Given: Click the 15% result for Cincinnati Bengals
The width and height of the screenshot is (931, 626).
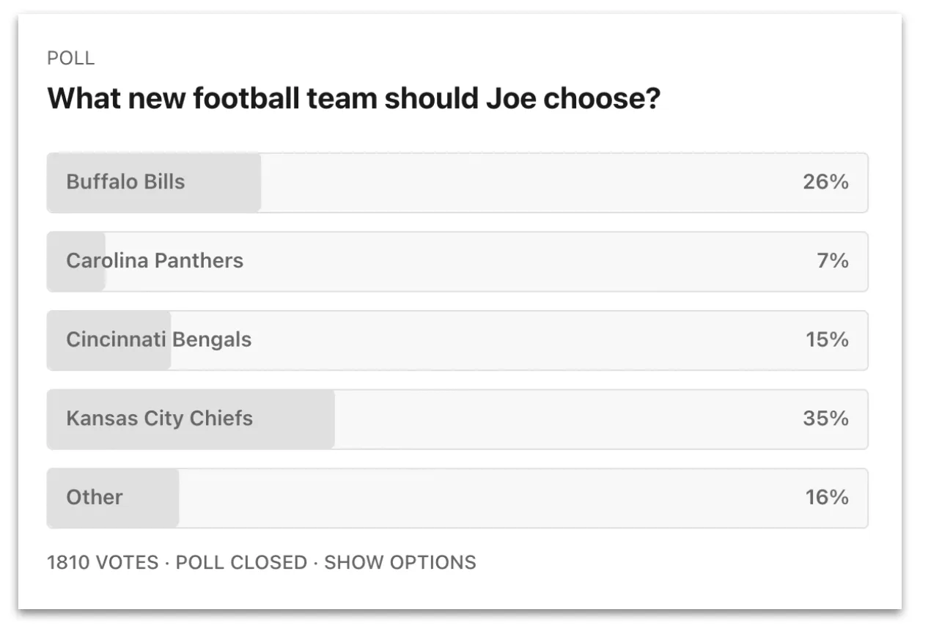Looking at the screenshot, I should (x=827, y=339).
